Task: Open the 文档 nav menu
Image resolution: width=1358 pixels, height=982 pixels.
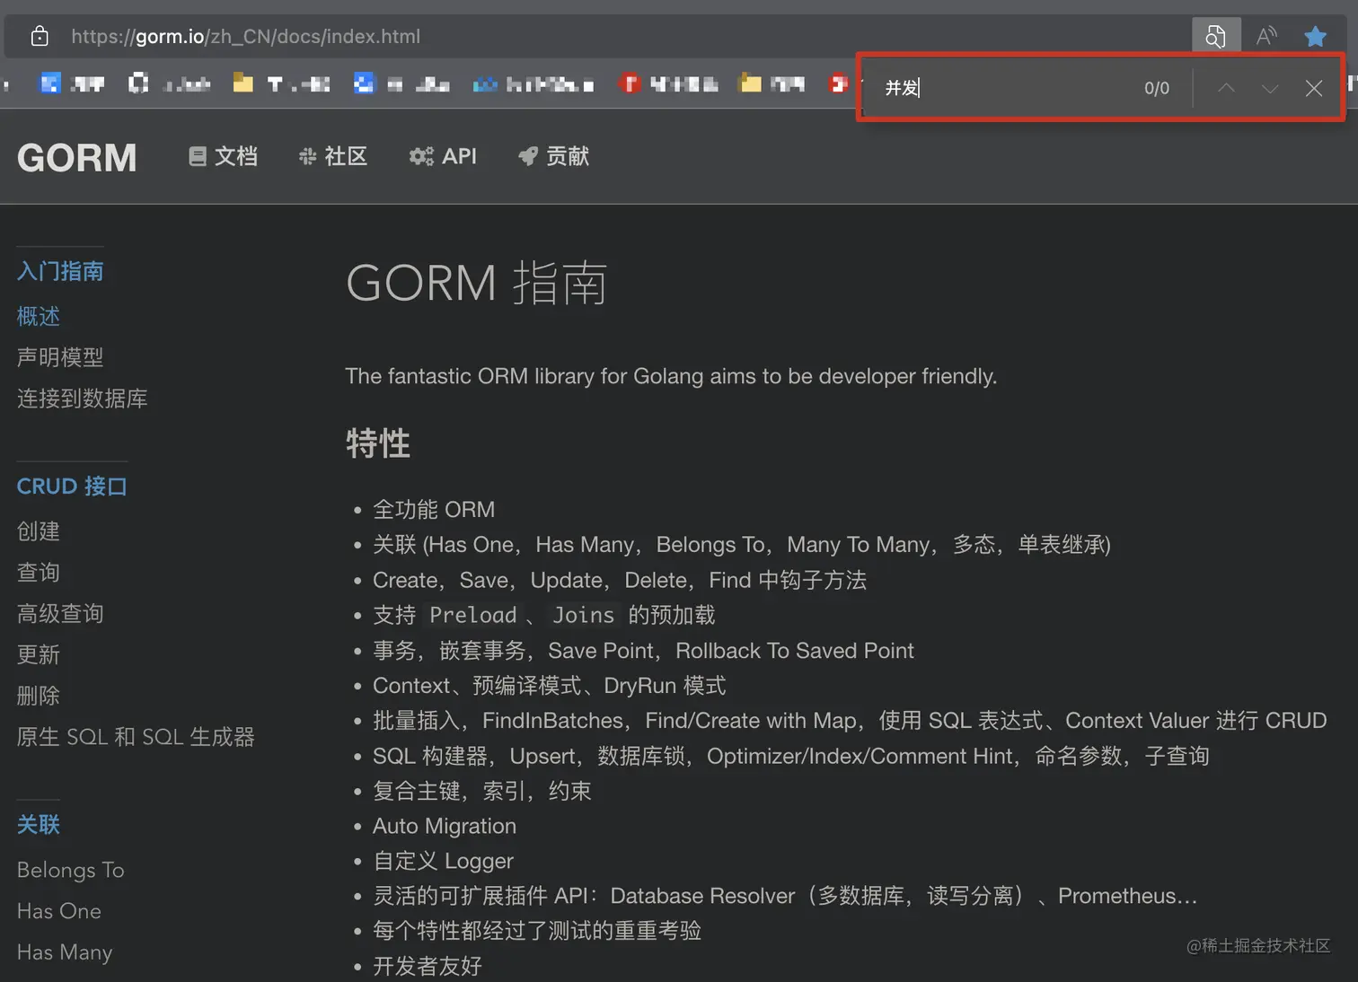Action: click(223, 156)
